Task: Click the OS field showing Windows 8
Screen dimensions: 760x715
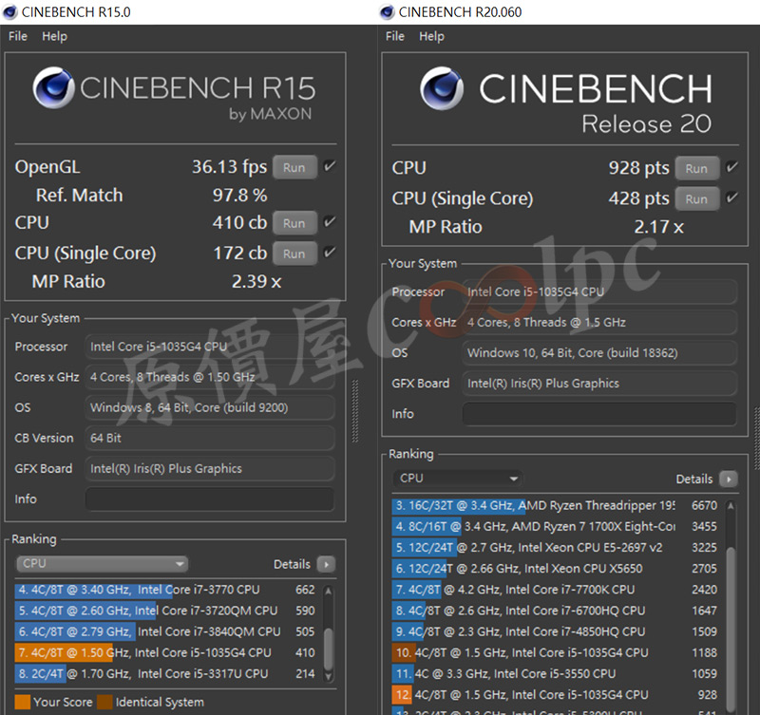Action: 210,407
